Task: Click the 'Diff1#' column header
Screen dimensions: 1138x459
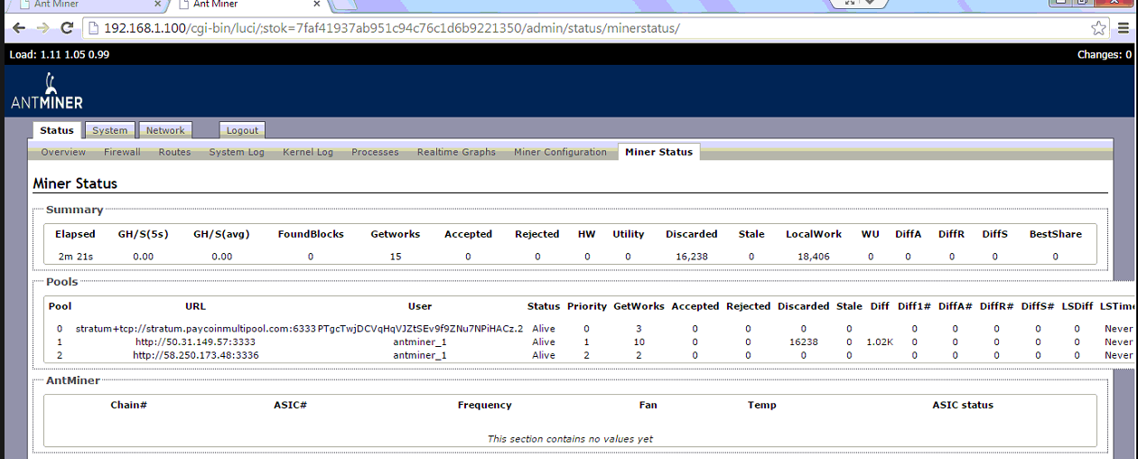Action: click(915, 306)
